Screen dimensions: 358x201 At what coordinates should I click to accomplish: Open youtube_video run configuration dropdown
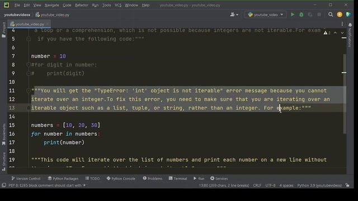266,15
